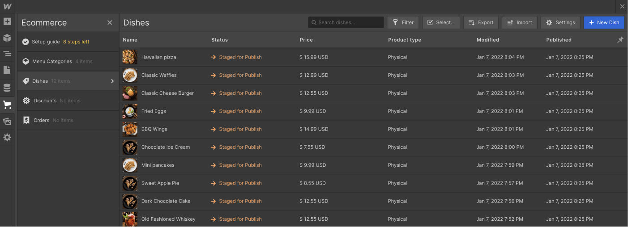Open the Assets panel icon
The image size is (628, 227).
click(x=7, y=121)
